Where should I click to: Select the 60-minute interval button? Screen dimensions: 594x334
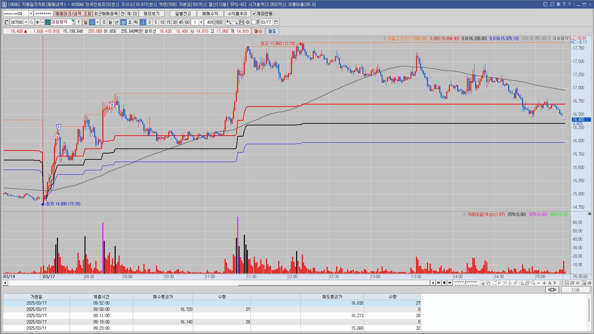(x=187, y=22)
